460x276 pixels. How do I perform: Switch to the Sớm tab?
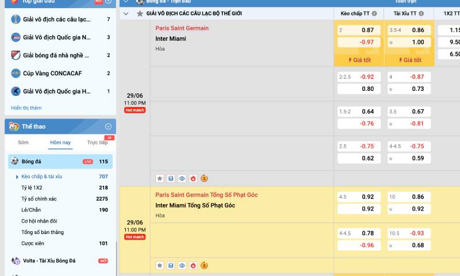point(23,143)
